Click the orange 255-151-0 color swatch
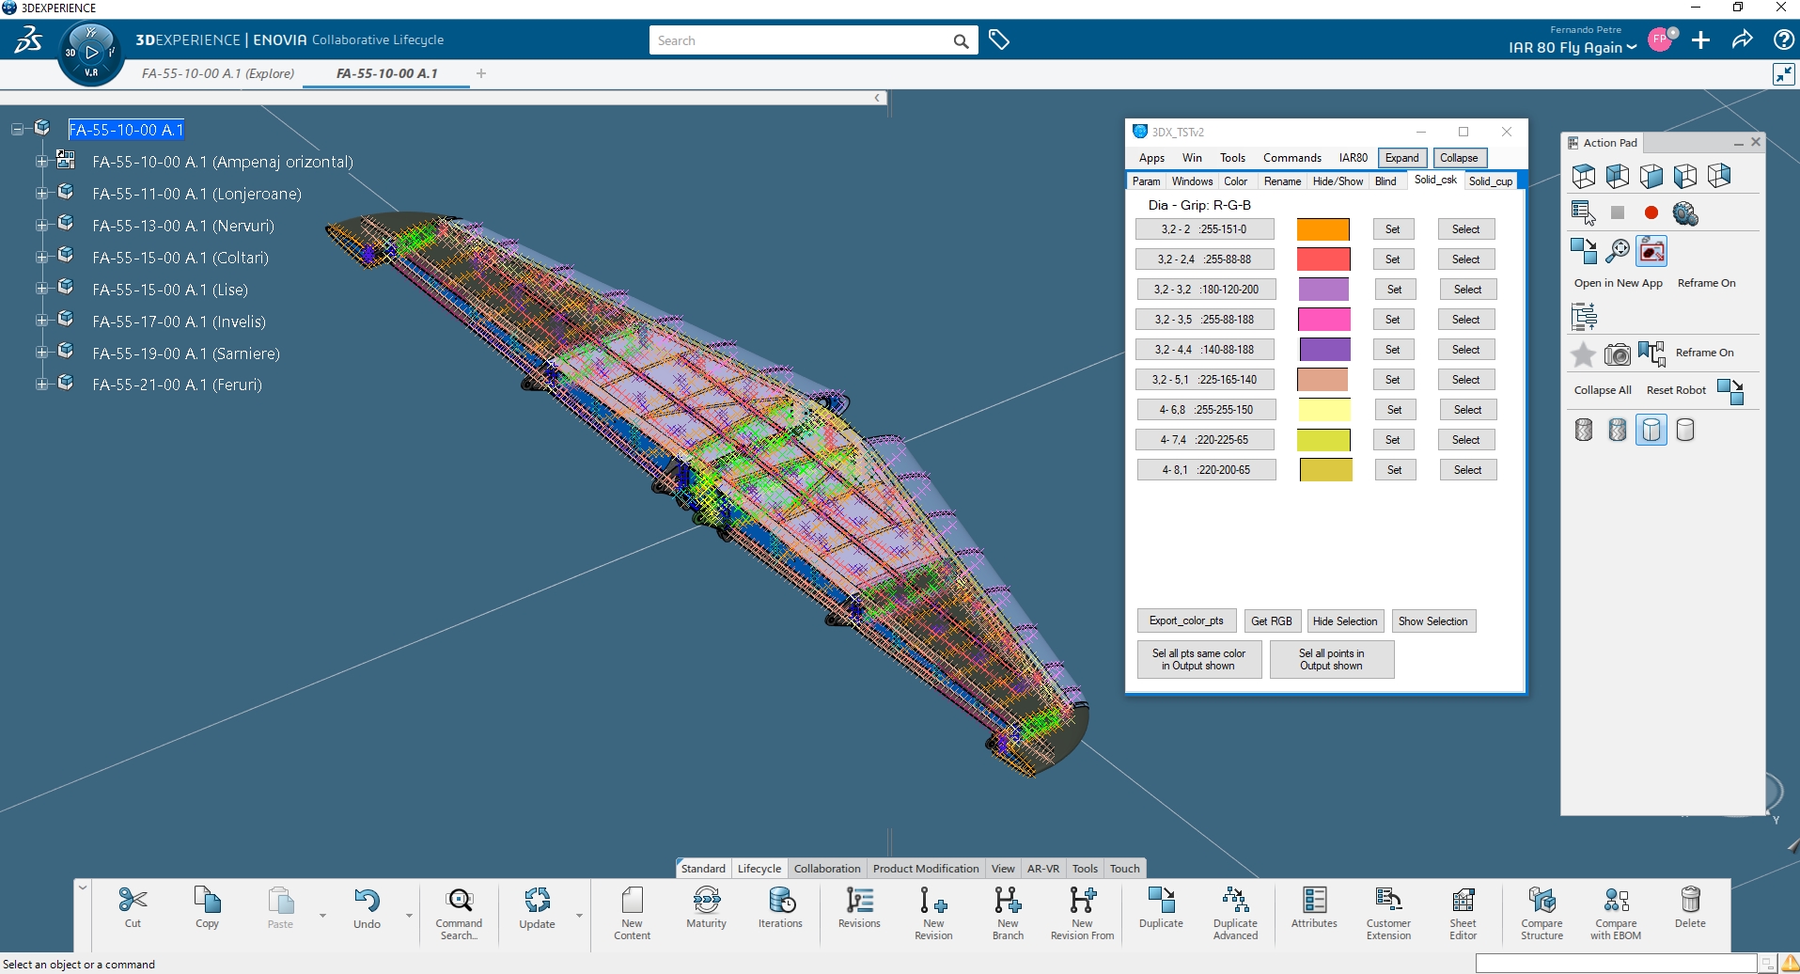 click(x=1323, y=229)
